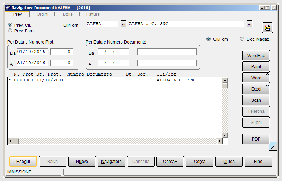Choose the Doc. Magaz. radio option
This screenshot has height=181, width=282.
coord(242,39)
